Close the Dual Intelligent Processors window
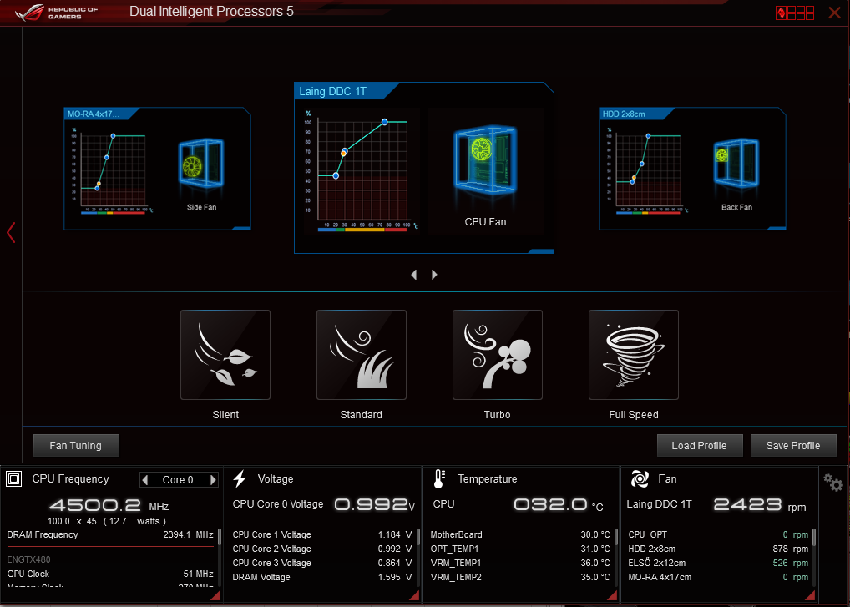This screenshot has height=607, width=850. 834,13
